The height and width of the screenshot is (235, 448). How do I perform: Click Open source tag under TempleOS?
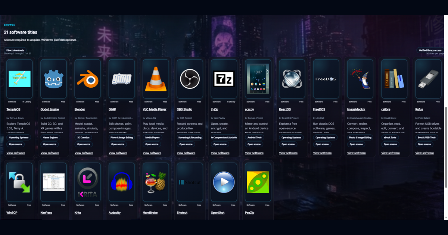[15, 144]
